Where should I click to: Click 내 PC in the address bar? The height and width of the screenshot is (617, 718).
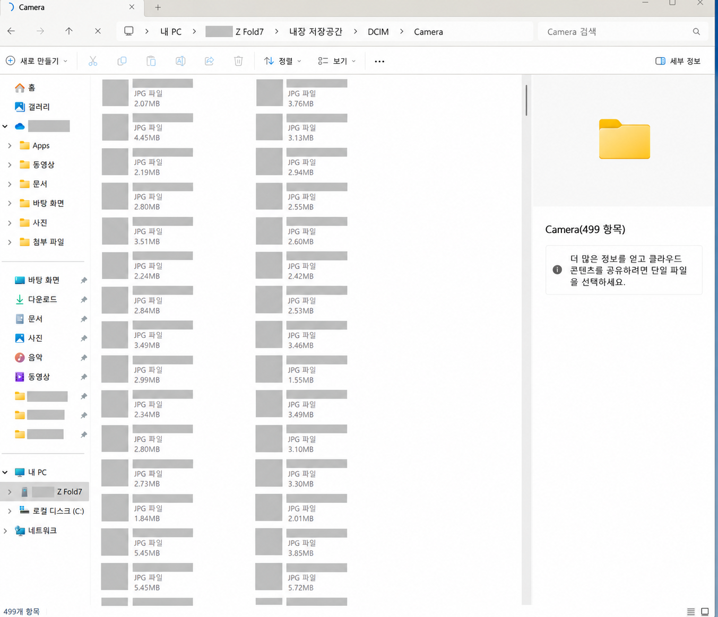tap(171, 32)
